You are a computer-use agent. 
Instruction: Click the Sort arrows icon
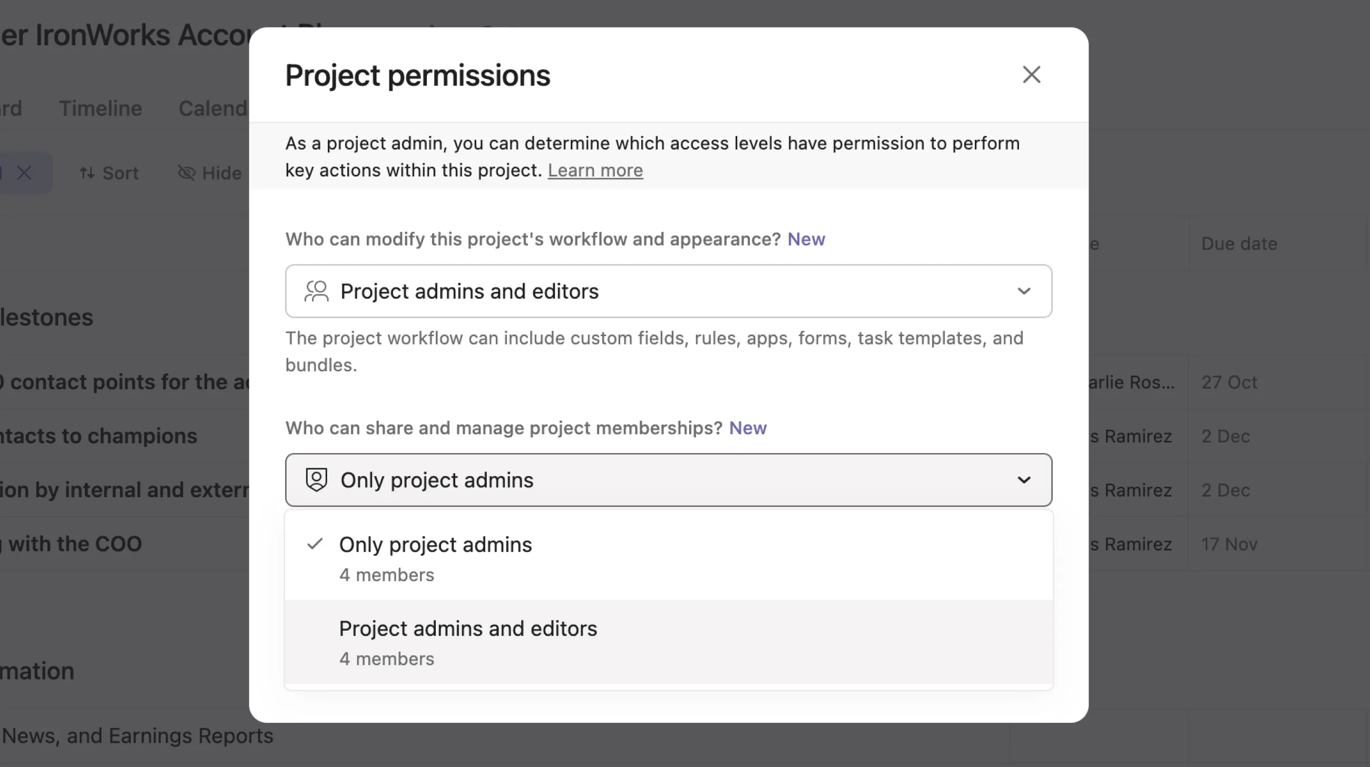point(87,173)
